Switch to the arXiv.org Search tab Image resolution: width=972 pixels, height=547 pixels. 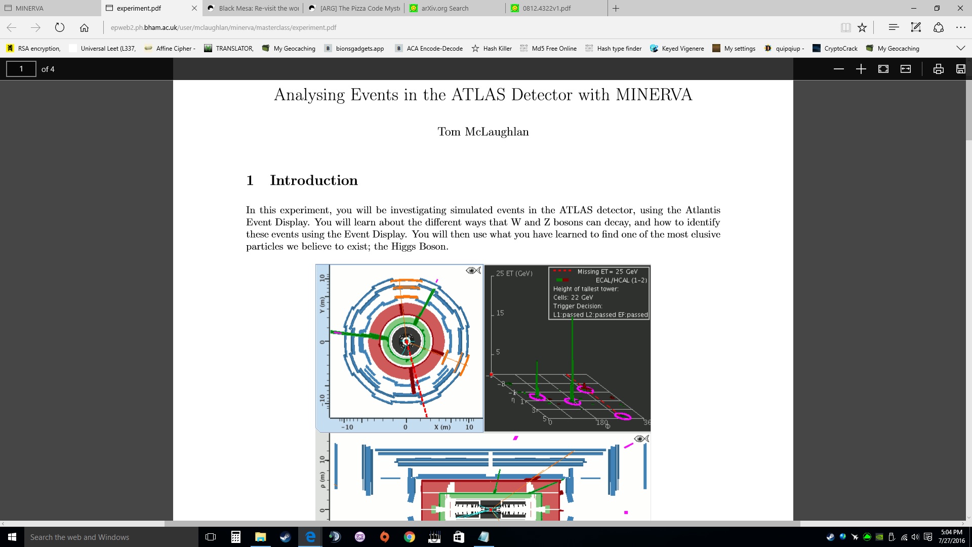click(x=444, y=8)
